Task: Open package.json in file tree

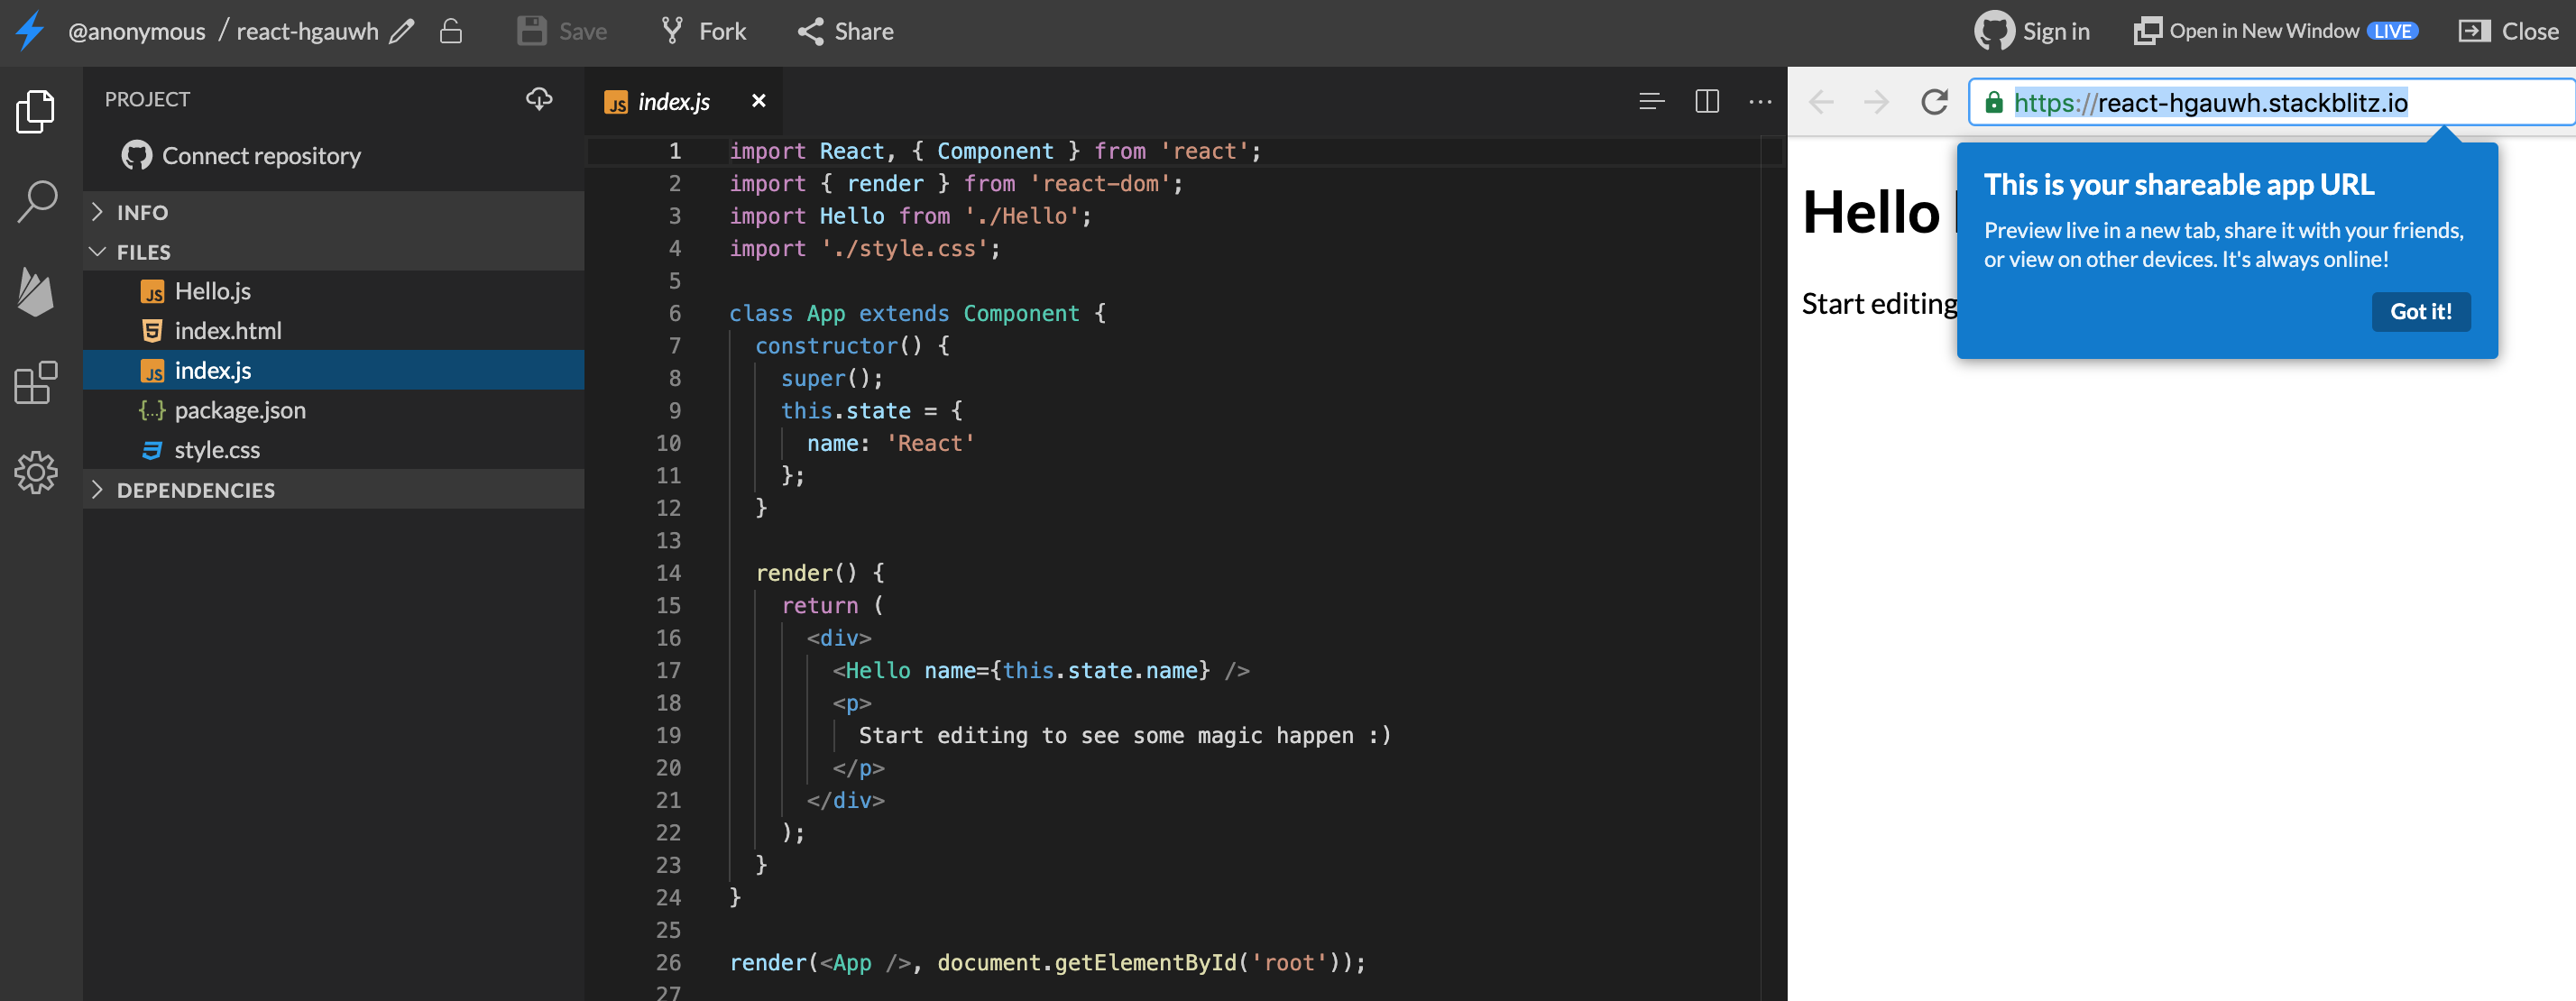Action: [x=240, y=410]
